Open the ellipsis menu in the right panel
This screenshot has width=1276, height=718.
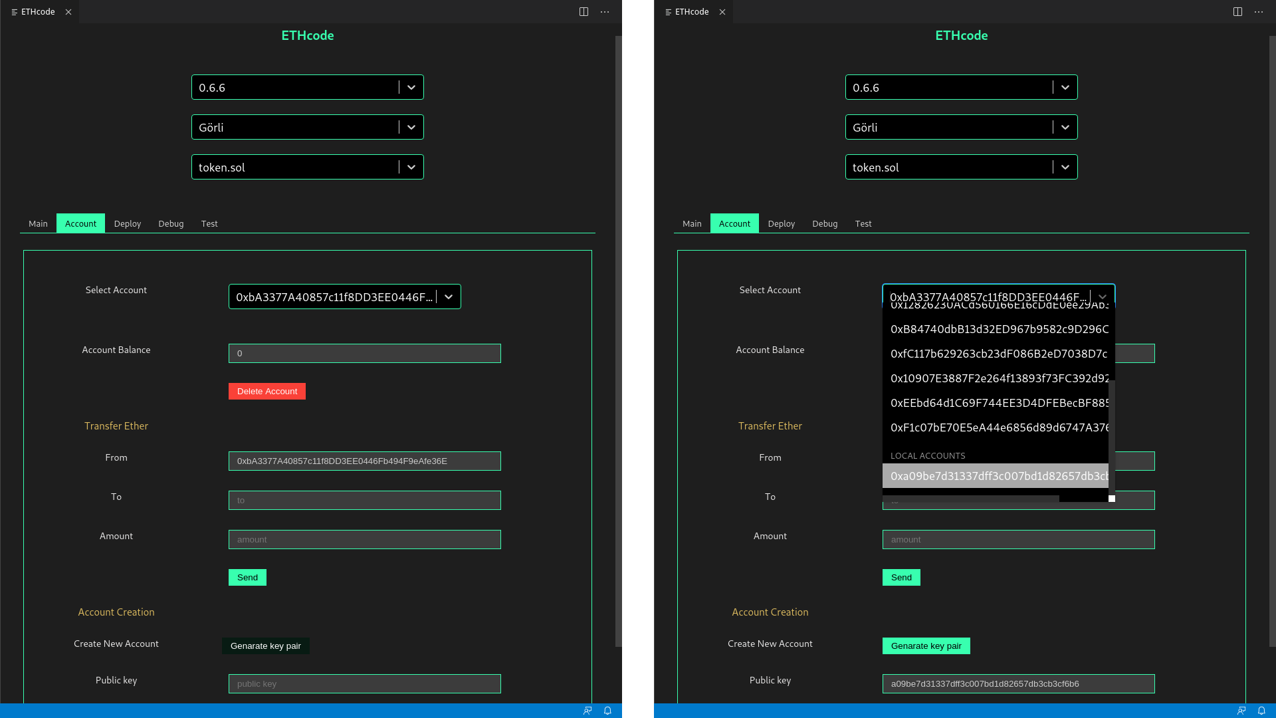tap(1259, 11)
